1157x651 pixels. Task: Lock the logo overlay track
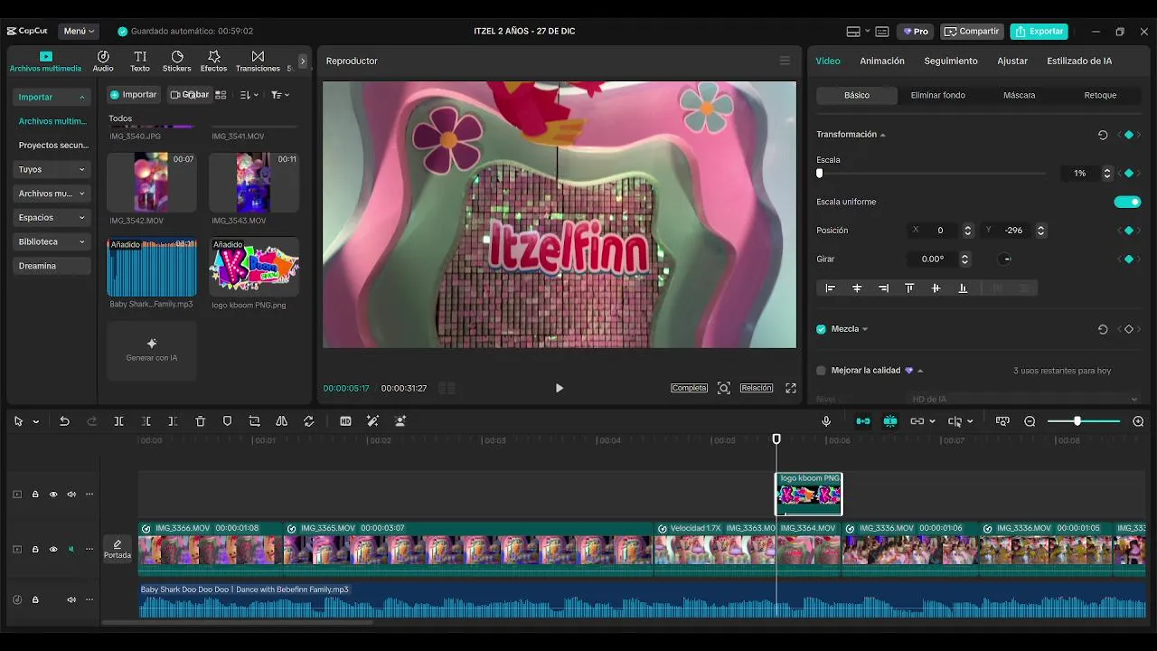tap(35, 495)
